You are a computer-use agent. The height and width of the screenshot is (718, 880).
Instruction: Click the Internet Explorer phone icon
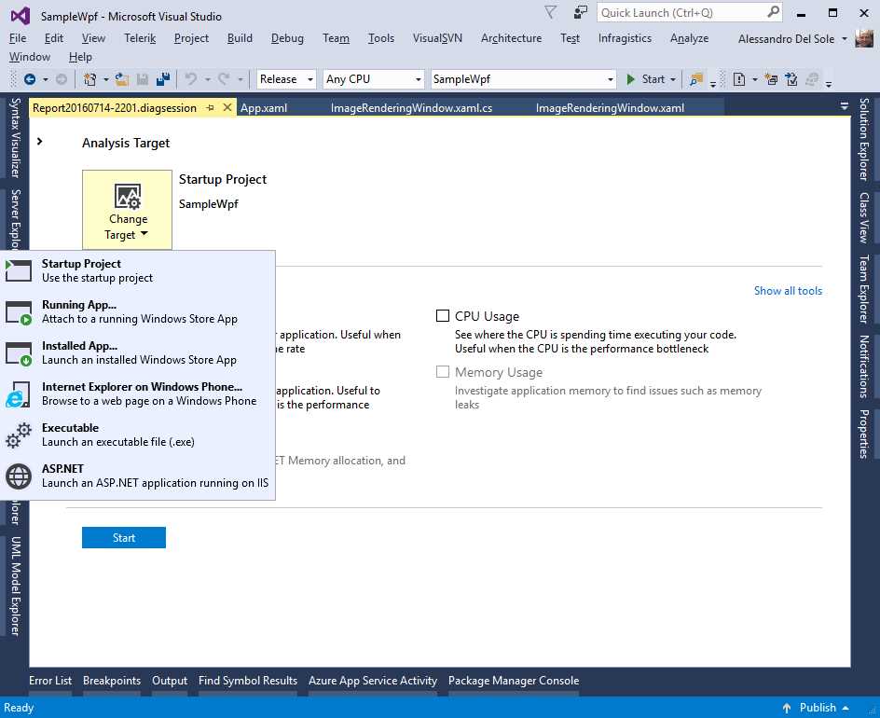tap(18, 394)
